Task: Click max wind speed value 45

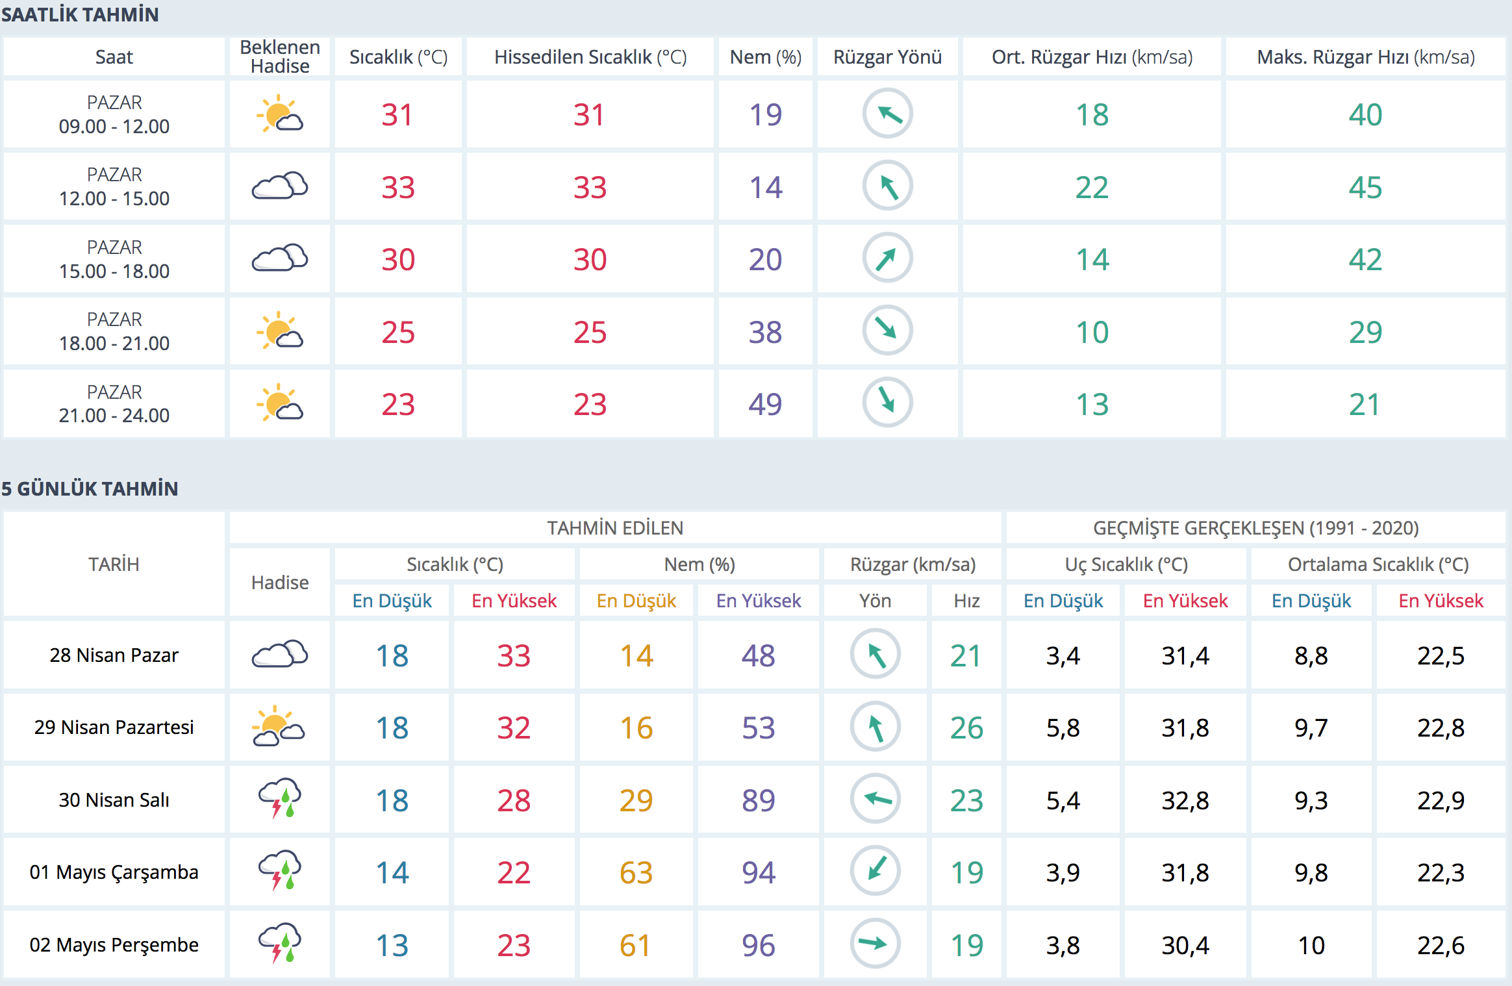Action: coord(1365,187)
